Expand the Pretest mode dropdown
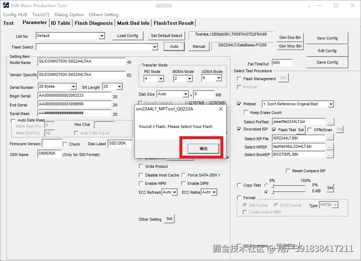Image resolution: width=361 pixels, height=261 pixels. (331, 104)
